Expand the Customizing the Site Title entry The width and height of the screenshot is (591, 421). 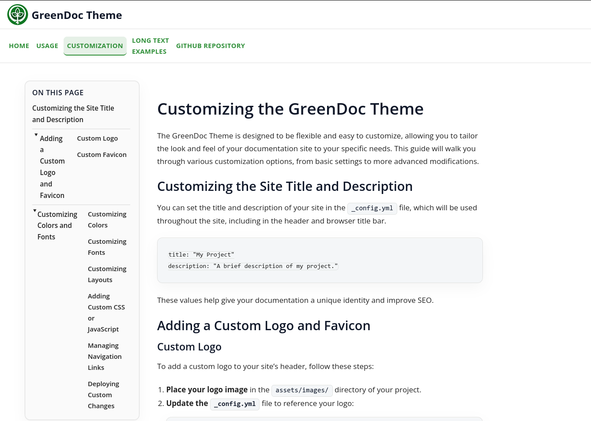pyautogui.click(x=73, y=114)
